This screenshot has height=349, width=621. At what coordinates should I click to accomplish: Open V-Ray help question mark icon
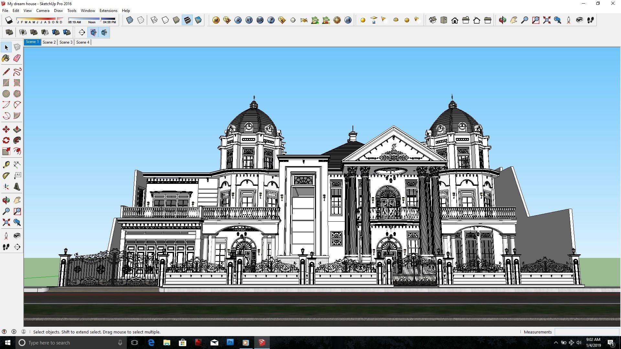(x=271, y=20)
